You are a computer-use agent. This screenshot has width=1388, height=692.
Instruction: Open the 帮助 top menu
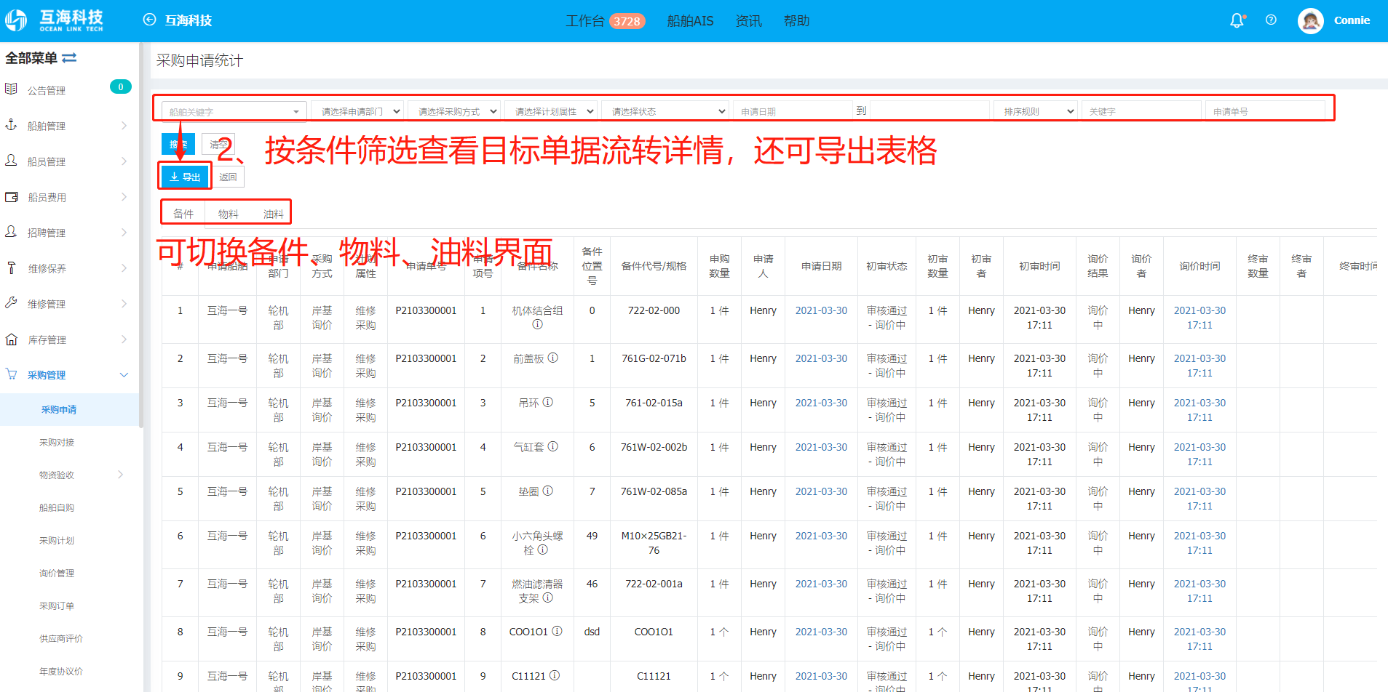click(x=796, y=21)
